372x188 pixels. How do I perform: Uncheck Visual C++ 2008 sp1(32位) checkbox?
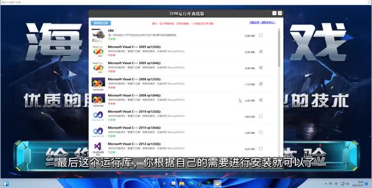click(261, 84)
